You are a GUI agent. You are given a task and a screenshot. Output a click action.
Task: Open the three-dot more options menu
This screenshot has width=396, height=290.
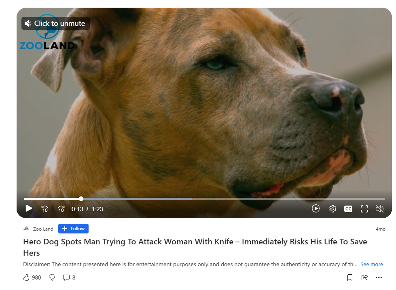click(x=379, y=277)
